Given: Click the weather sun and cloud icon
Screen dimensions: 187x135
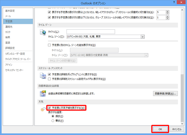Looking at the screenshot, I should tap(43, 109).
